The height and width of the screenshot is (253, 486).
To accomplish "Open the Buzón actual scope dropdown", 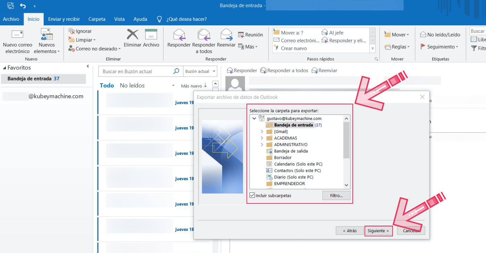I will click(x=200, y=71).
